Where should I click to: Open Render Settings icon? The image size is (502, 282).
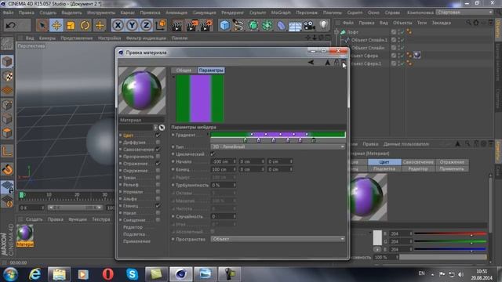[x=206, y=26]
